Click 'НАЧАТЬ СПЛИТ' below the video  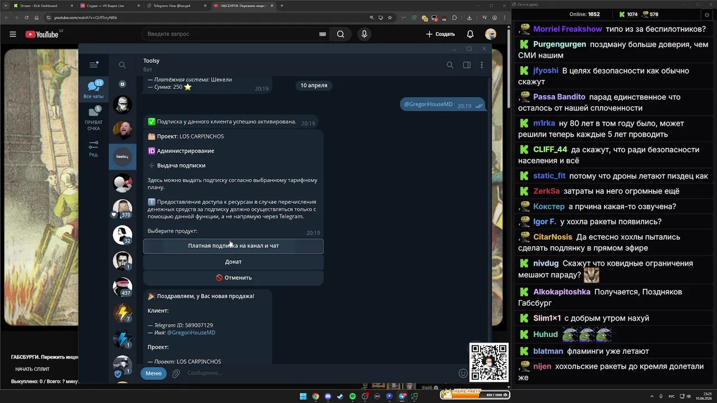[32, 369]
